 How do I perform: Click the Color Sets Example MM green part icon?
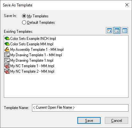7,44
